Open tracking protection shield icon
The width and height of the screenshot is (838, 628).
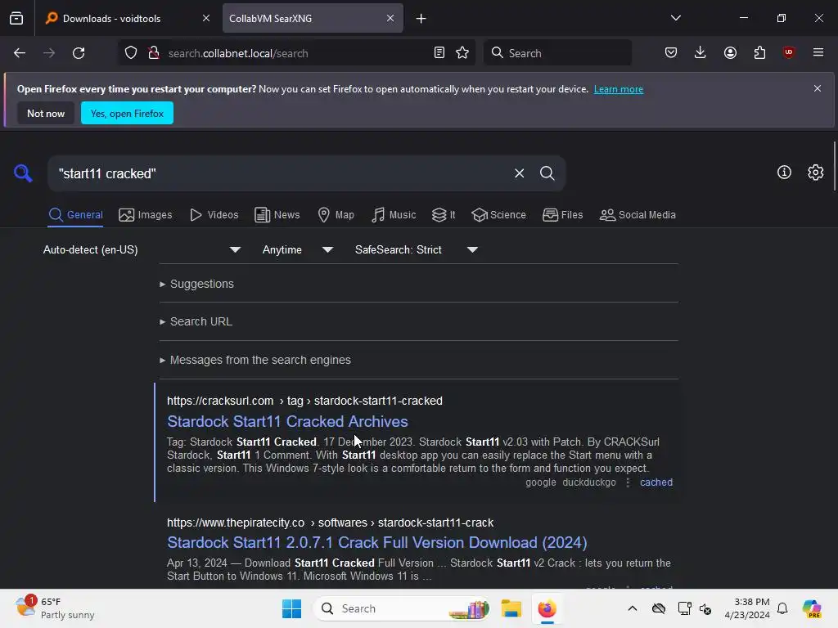pyautogui.click(x=131, y=53)
